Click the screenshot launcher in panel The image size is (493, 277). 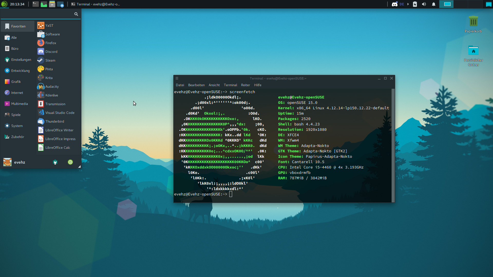[60, 4]
